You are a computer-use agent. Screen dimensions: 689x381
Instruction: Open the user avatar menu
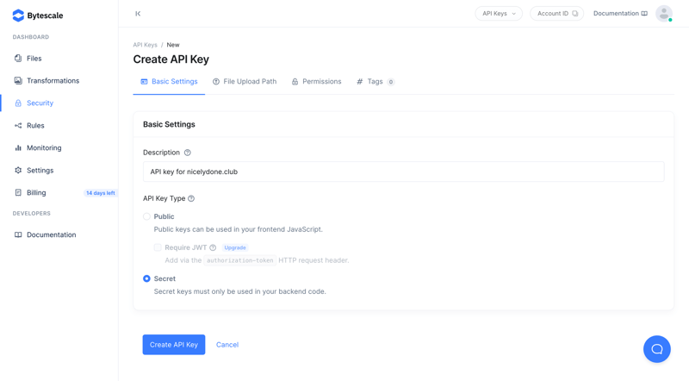coord(663,14)
